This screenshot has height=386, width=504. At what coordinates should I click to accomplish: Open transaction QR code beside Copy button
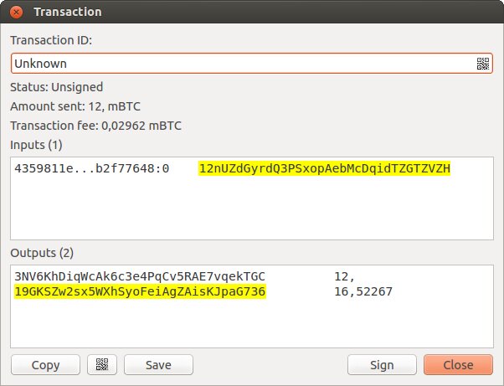click(x=102, y=364)
